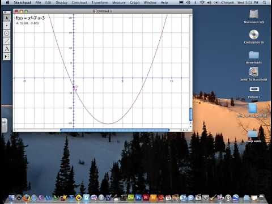Open the yellow Sketchpad icon in Dock
This screenshot has height=204, width=272.
79,198
